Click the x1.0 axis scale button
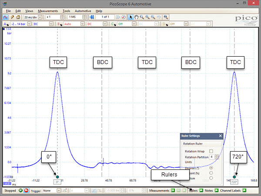Screen dimensions: 261x196 click(x=7, y=184)
